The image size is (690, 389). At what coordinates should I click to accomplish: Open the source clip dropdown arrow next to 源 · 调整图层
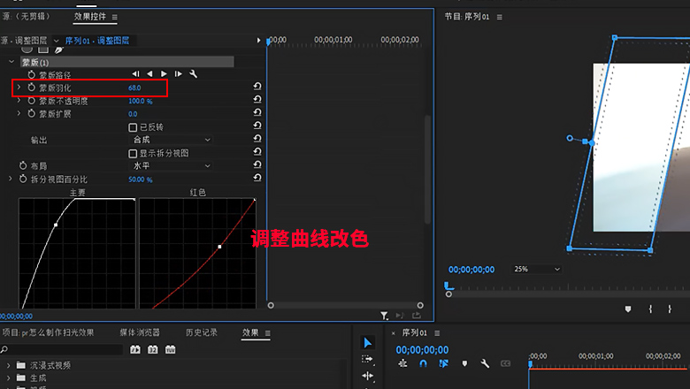coord(56,41)
